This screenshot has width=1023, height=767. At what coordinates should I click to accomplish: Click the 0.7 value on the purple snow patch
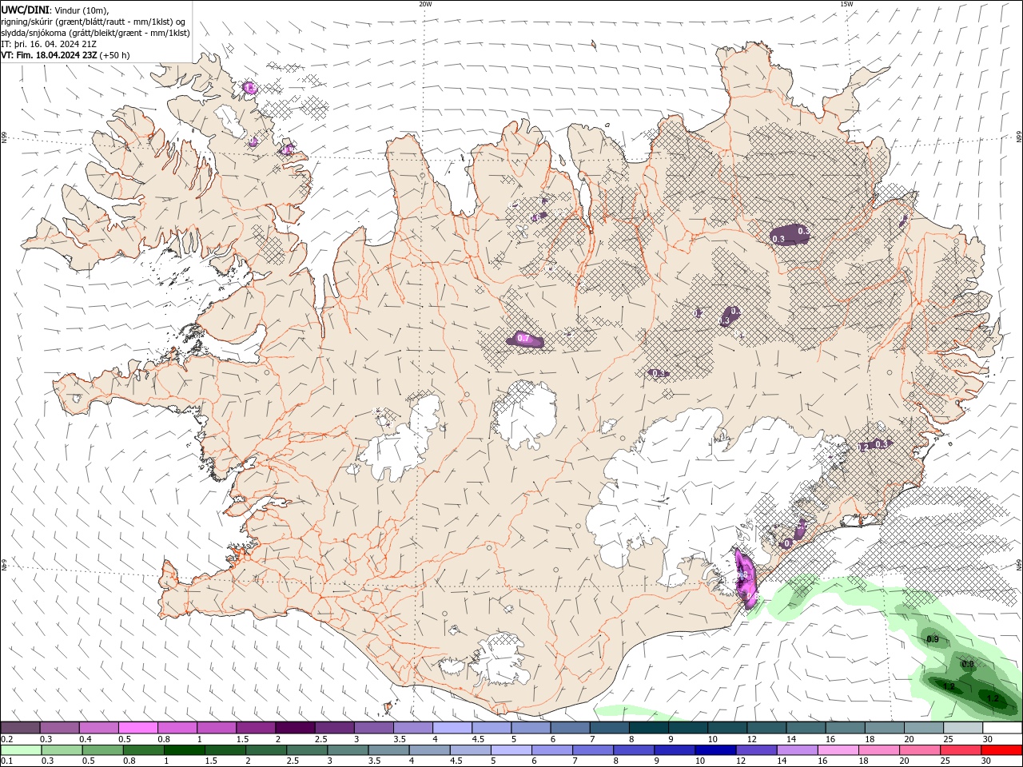pos(523,339)
